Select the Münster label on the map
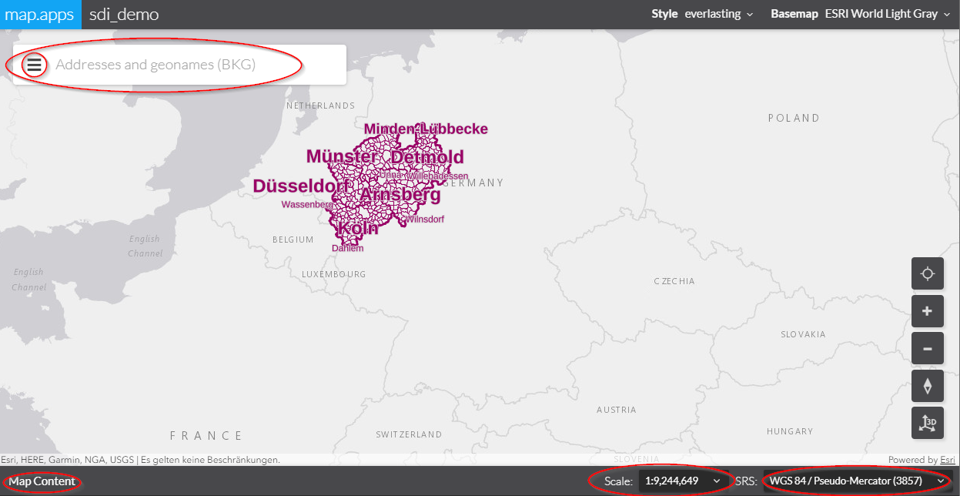Image resolution: width=960 pixels, height=496 pixels. pyautogui.click(x=342, y=157)
